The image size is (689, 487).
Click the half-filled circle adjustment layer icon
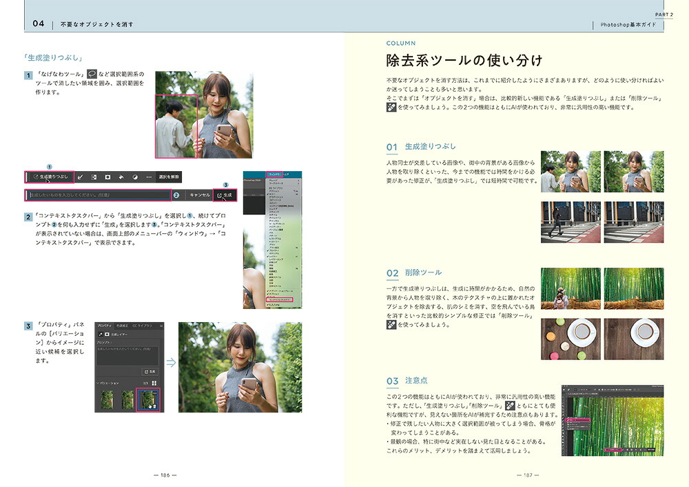tap(135, 177)
